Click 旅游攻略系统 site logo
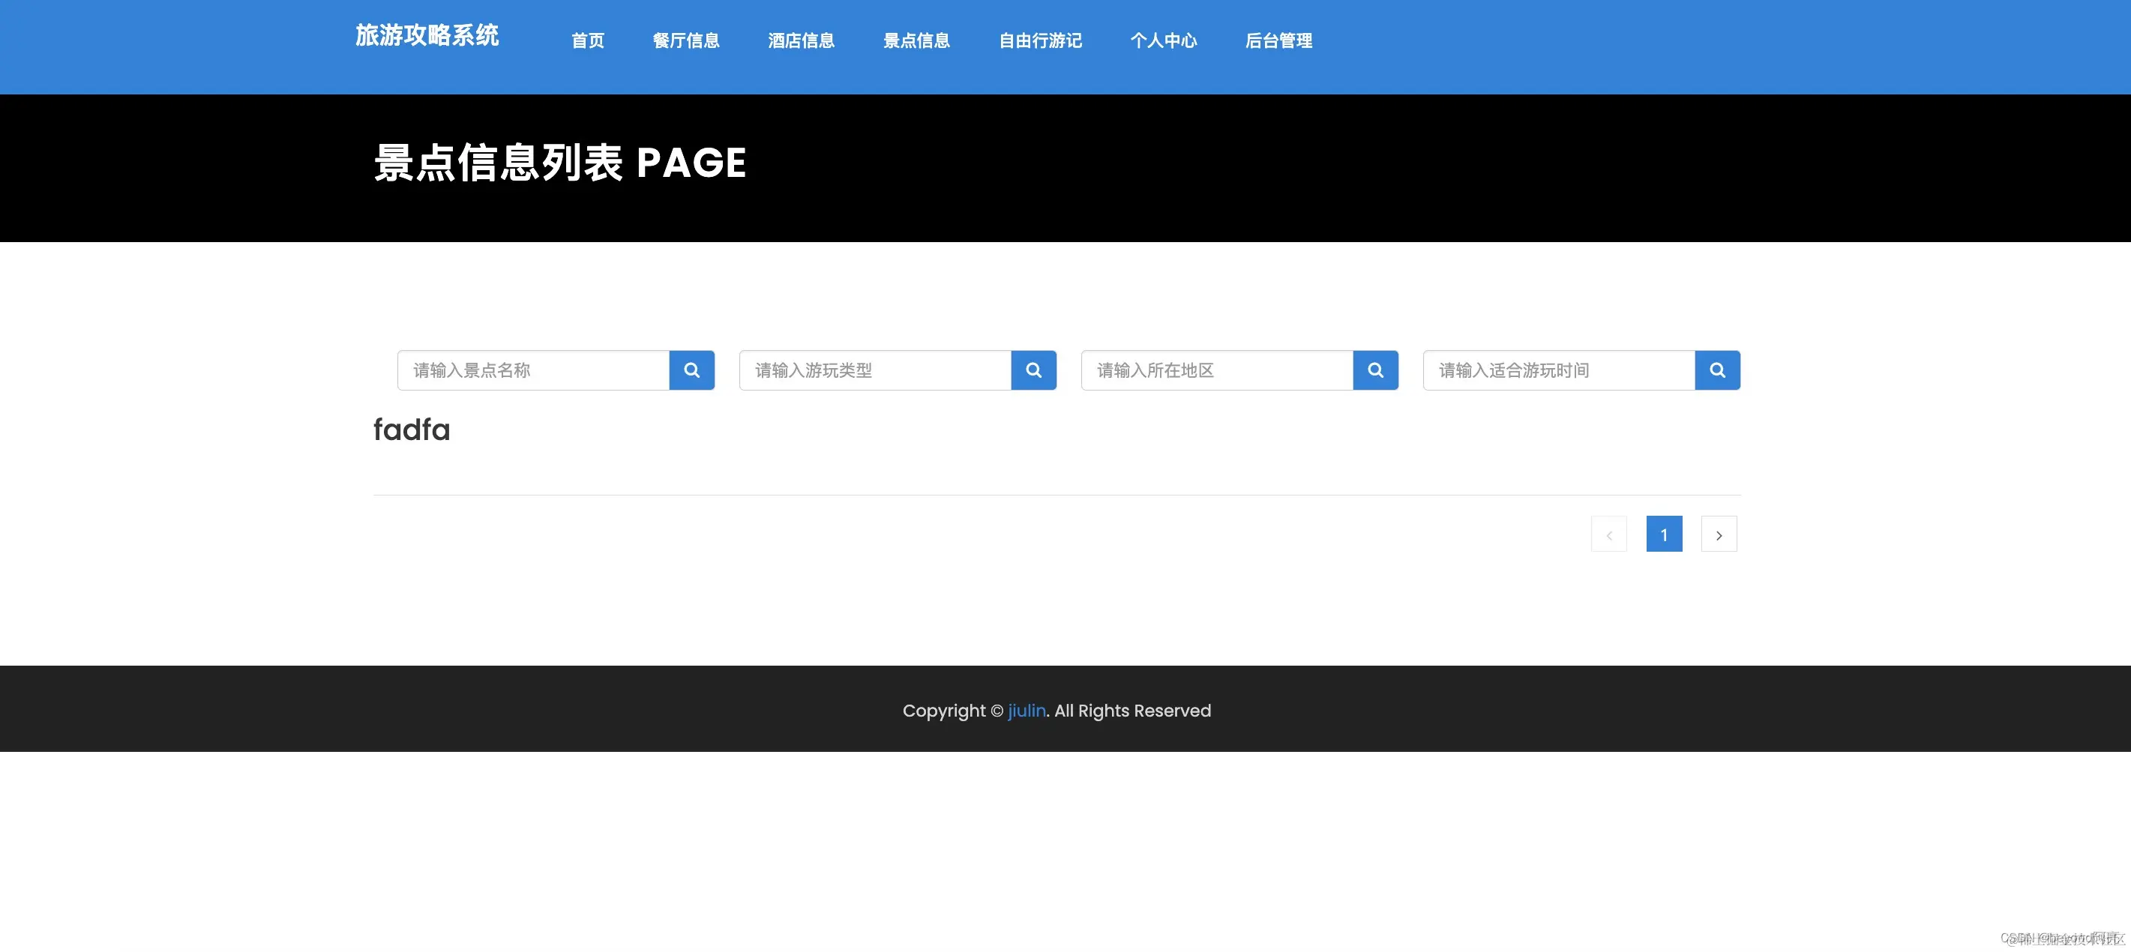2131x952 pixels. (x=427, y=35)
